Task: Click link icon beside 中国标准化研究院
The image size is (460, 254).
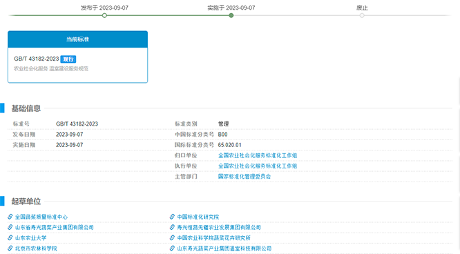Action: point(172,217)
